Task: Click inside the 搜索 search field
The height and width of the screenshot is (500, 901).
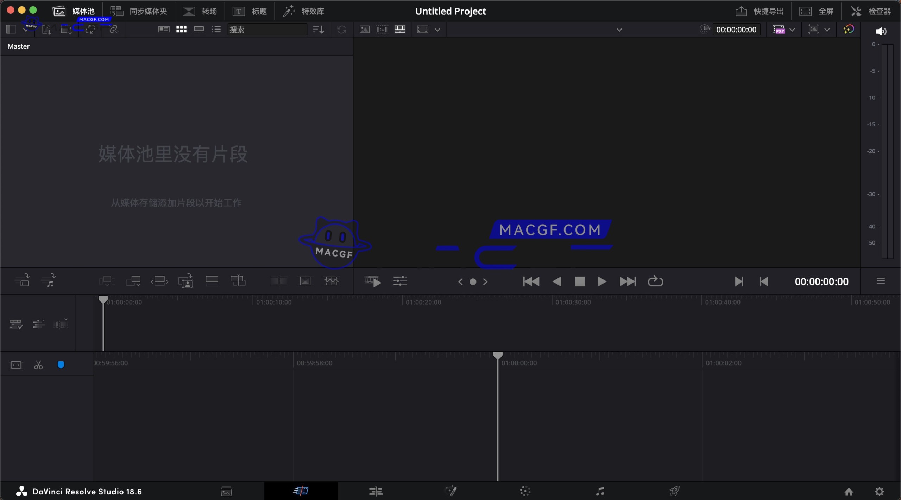Action: click(x=267, y=30)
